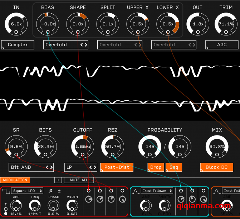This screenshot has width=240, height=219.
Task: Open the first Overfold shape selector
Action: click(x=65, y=45)
